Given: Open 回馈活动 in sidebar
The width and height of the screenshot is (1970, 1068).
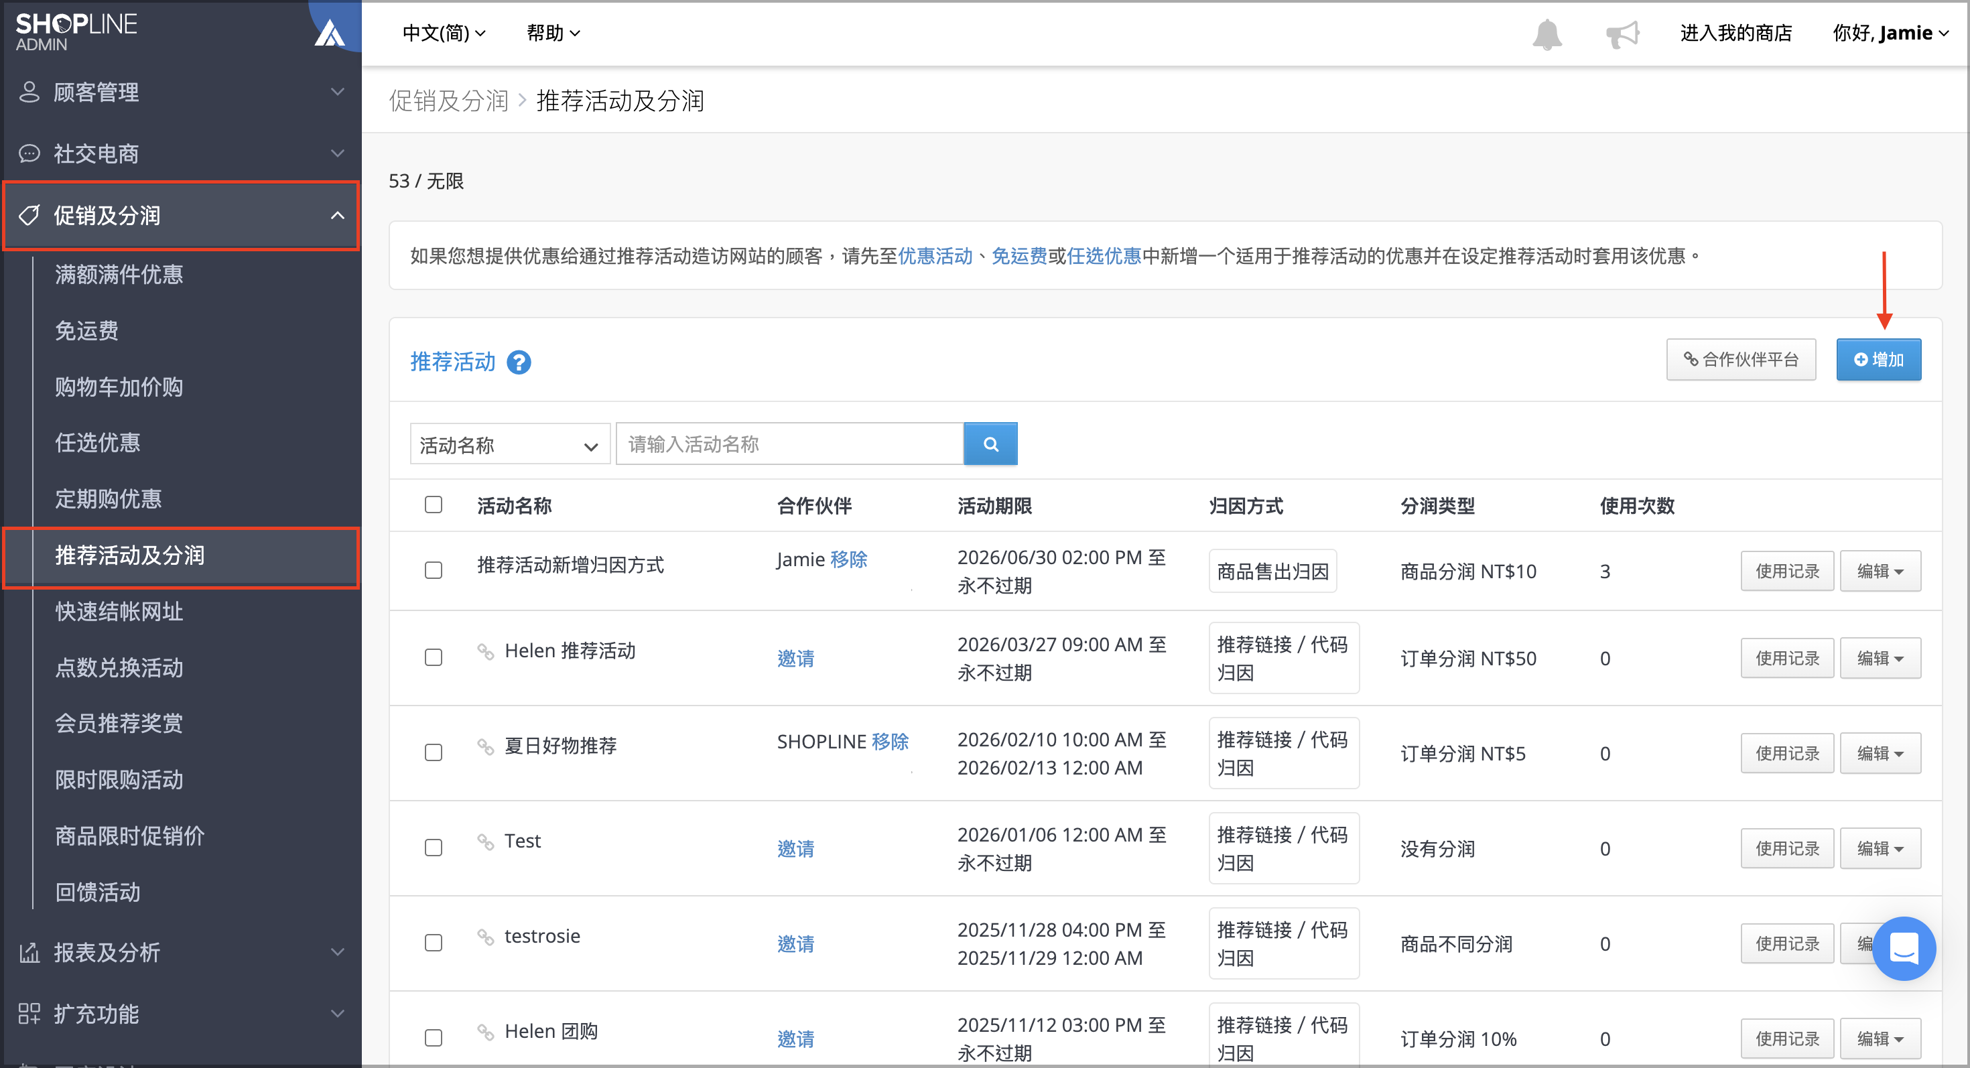Looking at the screenshot, I should (x=97, y=892).
